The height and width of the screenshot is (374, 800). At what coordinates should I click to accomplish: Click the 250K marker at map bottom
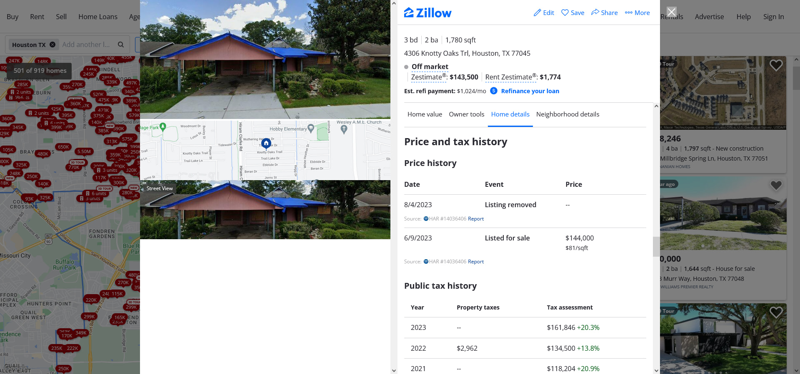point(63,369)
